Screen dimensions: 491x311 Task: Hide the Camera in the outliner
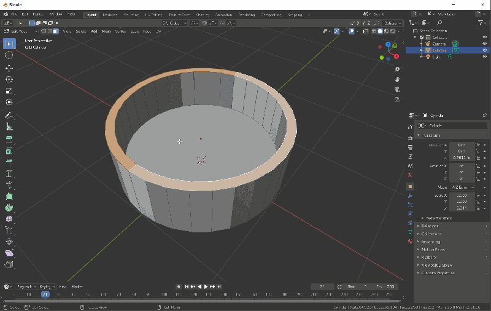pyautogui.click(x=485, y=44)
